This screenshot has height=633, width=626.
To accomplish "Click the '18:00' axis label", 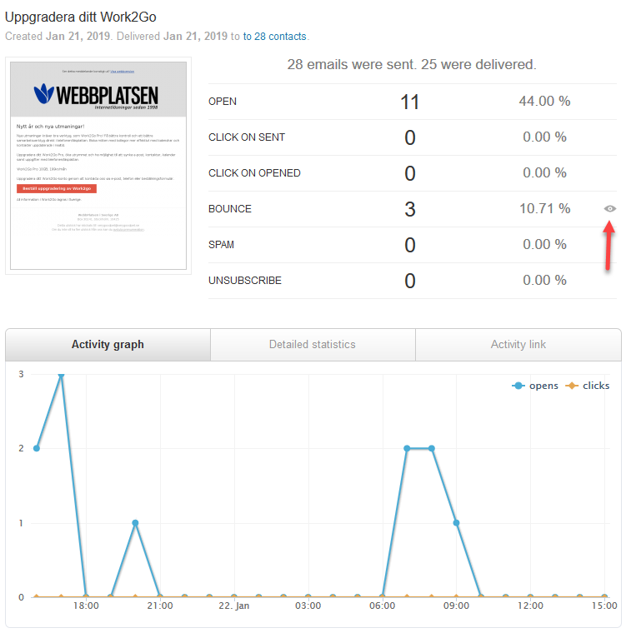I will pos(86,606).
